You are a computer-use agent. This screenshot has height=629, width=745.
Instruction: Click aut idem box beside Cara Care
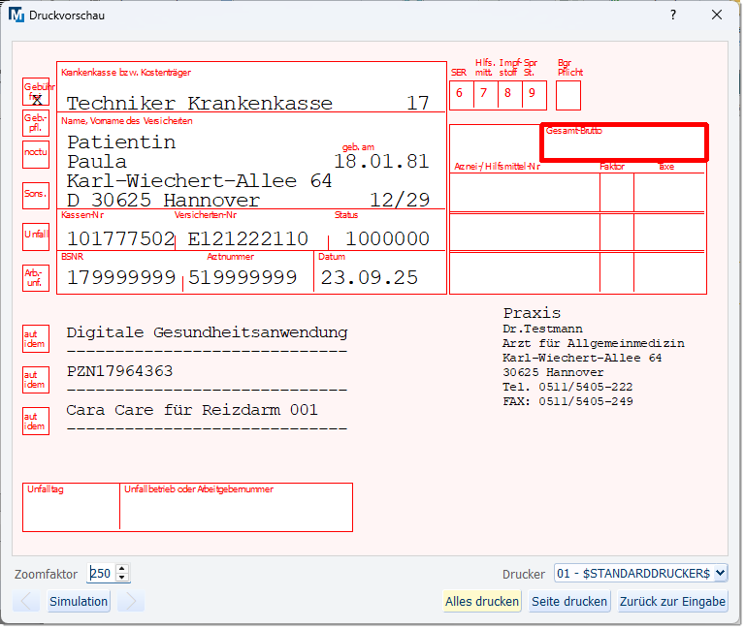[x=36, y=421]
